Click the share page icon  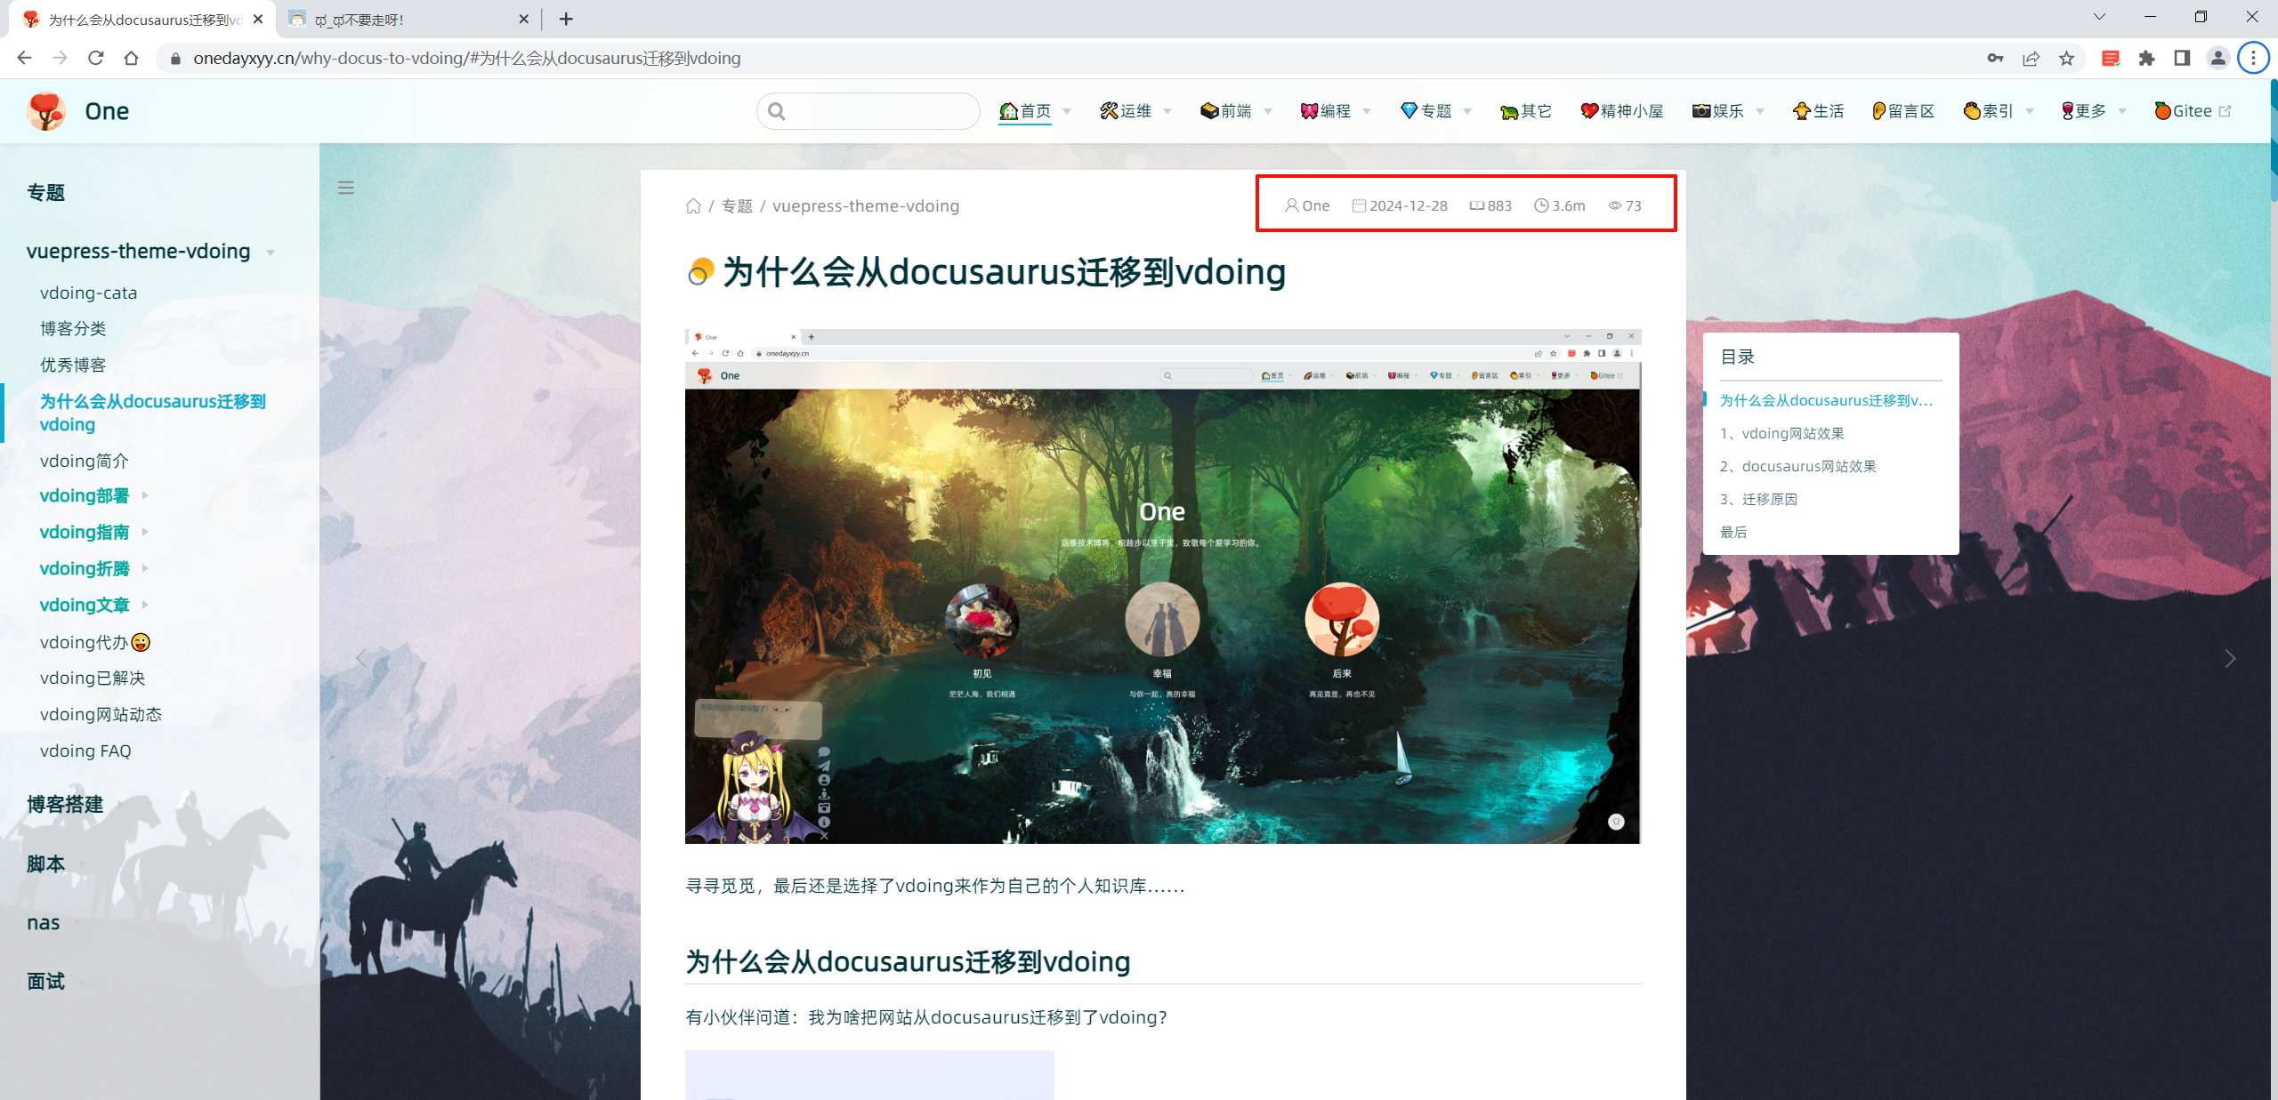(2031, 59)
